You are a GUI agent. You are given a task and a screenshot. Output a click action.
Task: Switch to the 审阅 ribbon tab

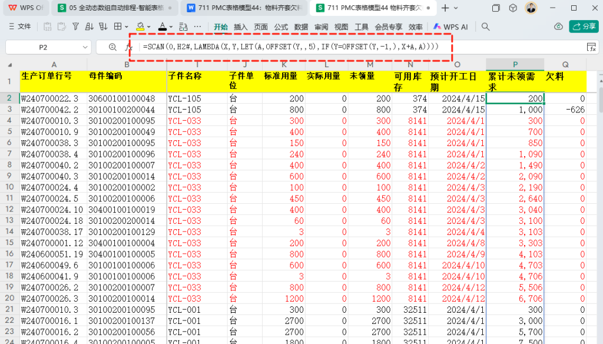coord(321,27)
